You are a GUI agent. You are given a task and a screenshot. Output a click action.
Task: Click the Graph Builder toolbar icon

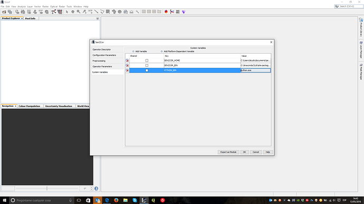(54, 12)
